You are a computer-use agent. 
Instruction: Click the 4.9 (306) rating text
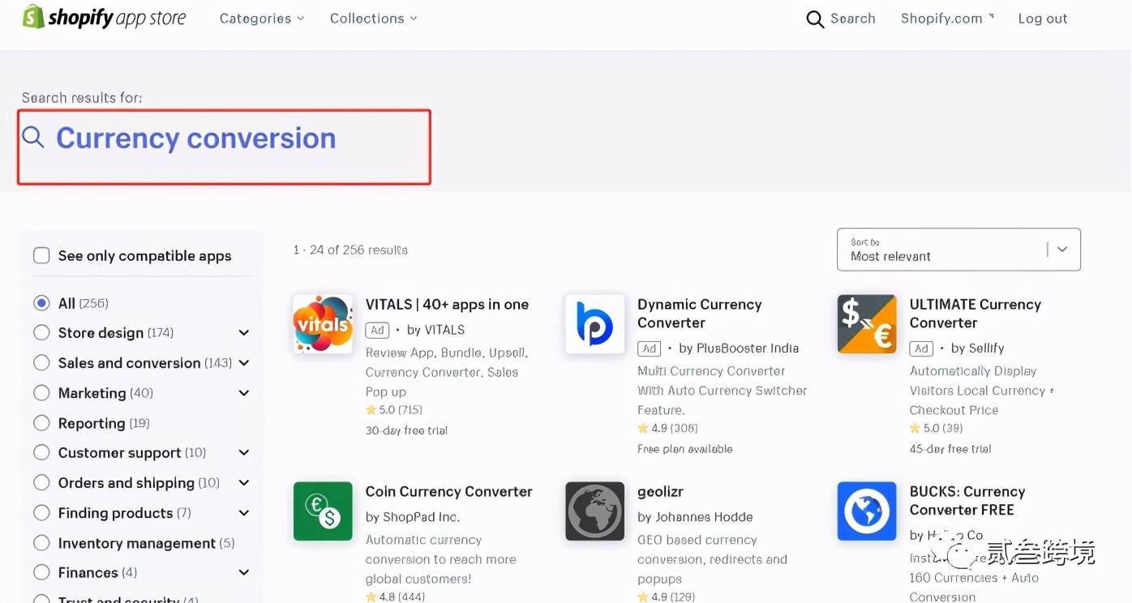pyautogui.click(x=667, y=428)
